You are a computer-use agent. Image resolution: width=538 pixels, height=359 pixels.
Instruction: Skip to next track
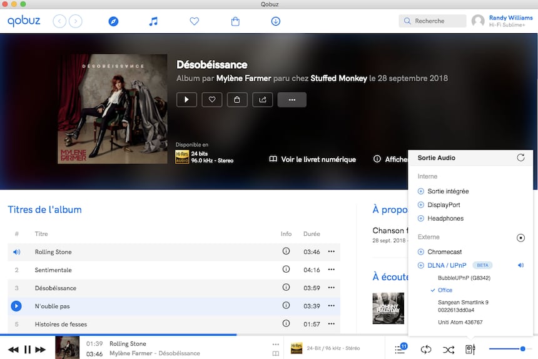click(41, 350)
